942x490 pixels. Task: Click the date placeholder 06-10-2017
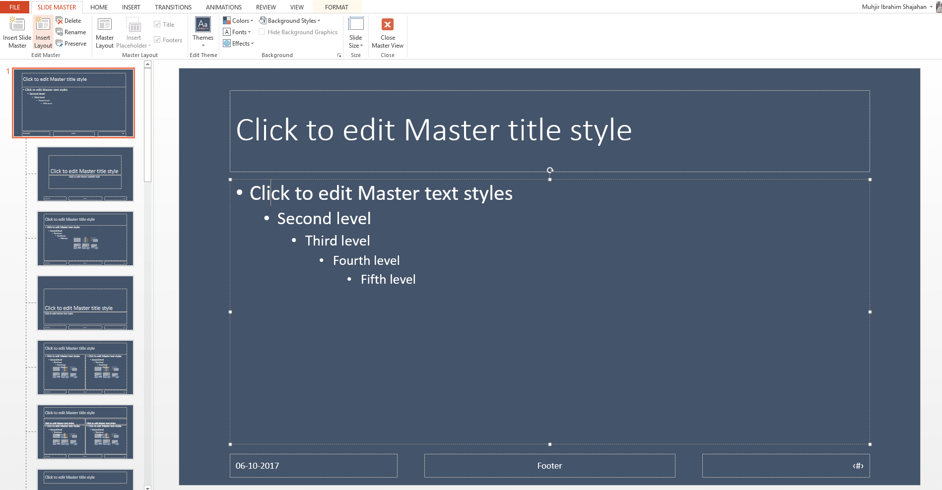click(313, 466)
